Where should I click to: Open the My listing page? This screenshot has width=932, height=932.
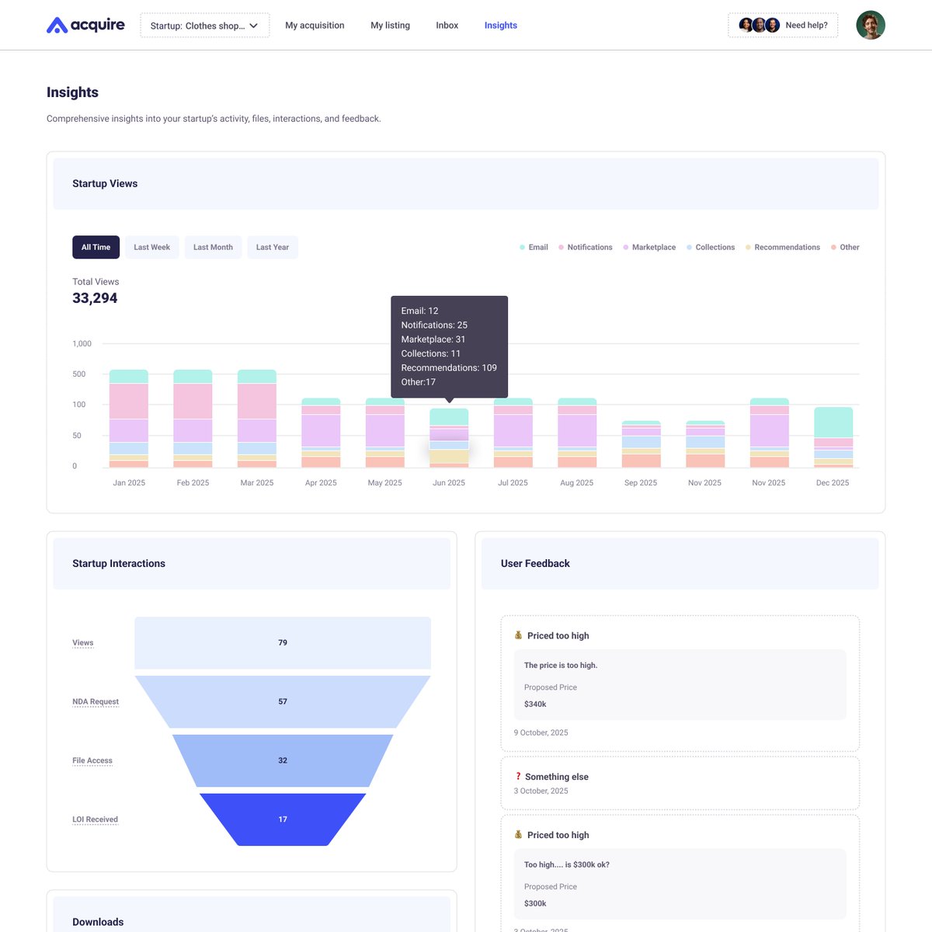click(390, 25)
